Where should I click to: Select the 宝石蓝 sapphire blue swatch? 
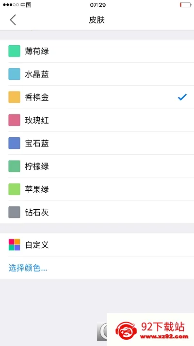pyautogui.click(x=14, y=143)
